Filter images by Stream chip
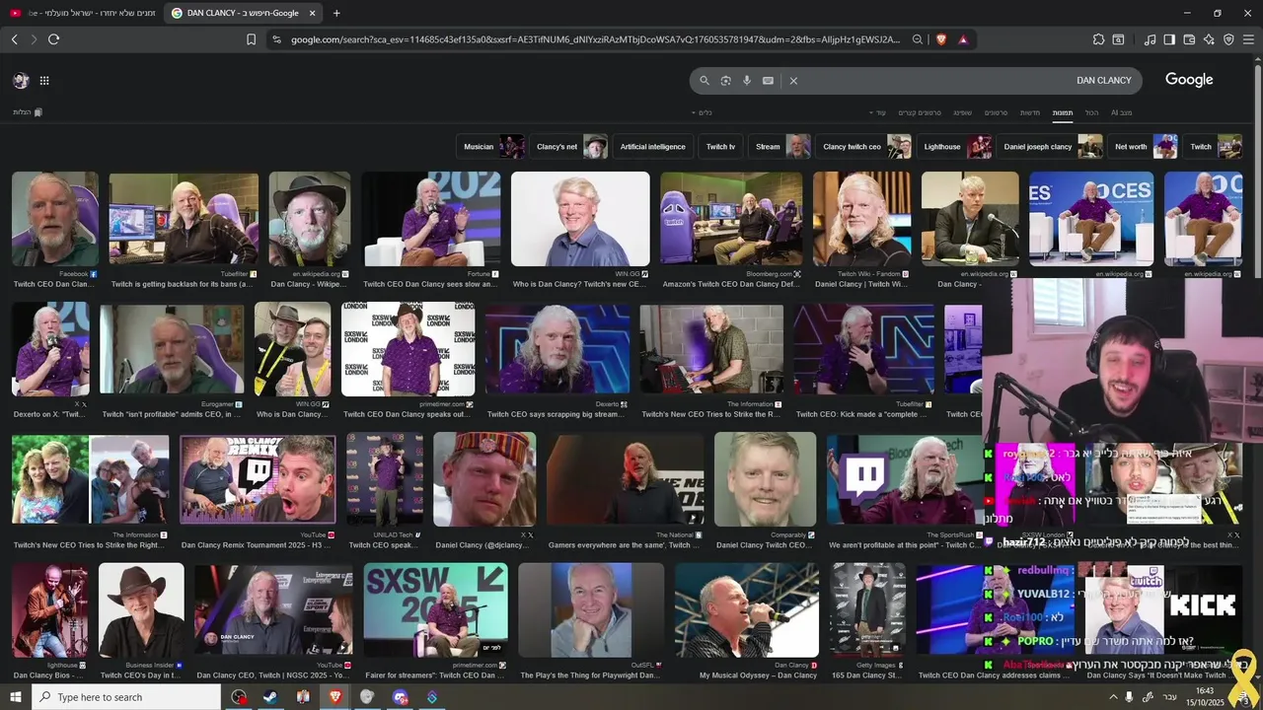The image size is (1263, 710). coord(780,147)
